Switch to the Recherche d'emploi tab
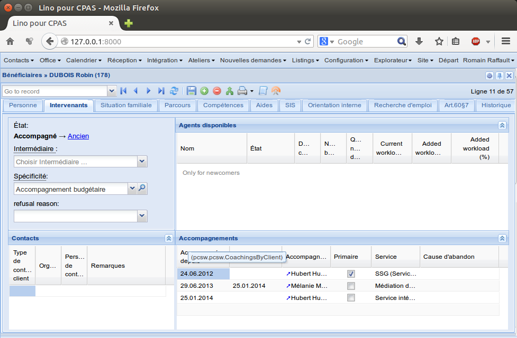 pyautogui.click(x=403, y=105)
